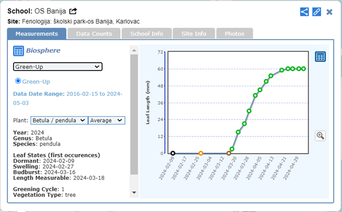The image size is (342, 212).
Task: Open the Site Info tab
Action: [x=194, y=33]
